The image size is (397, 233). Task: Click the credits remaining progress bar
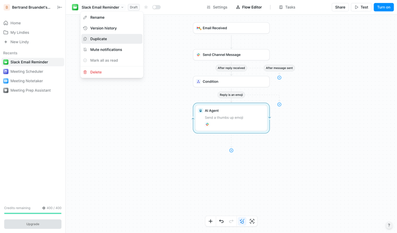tap(33, 214)
